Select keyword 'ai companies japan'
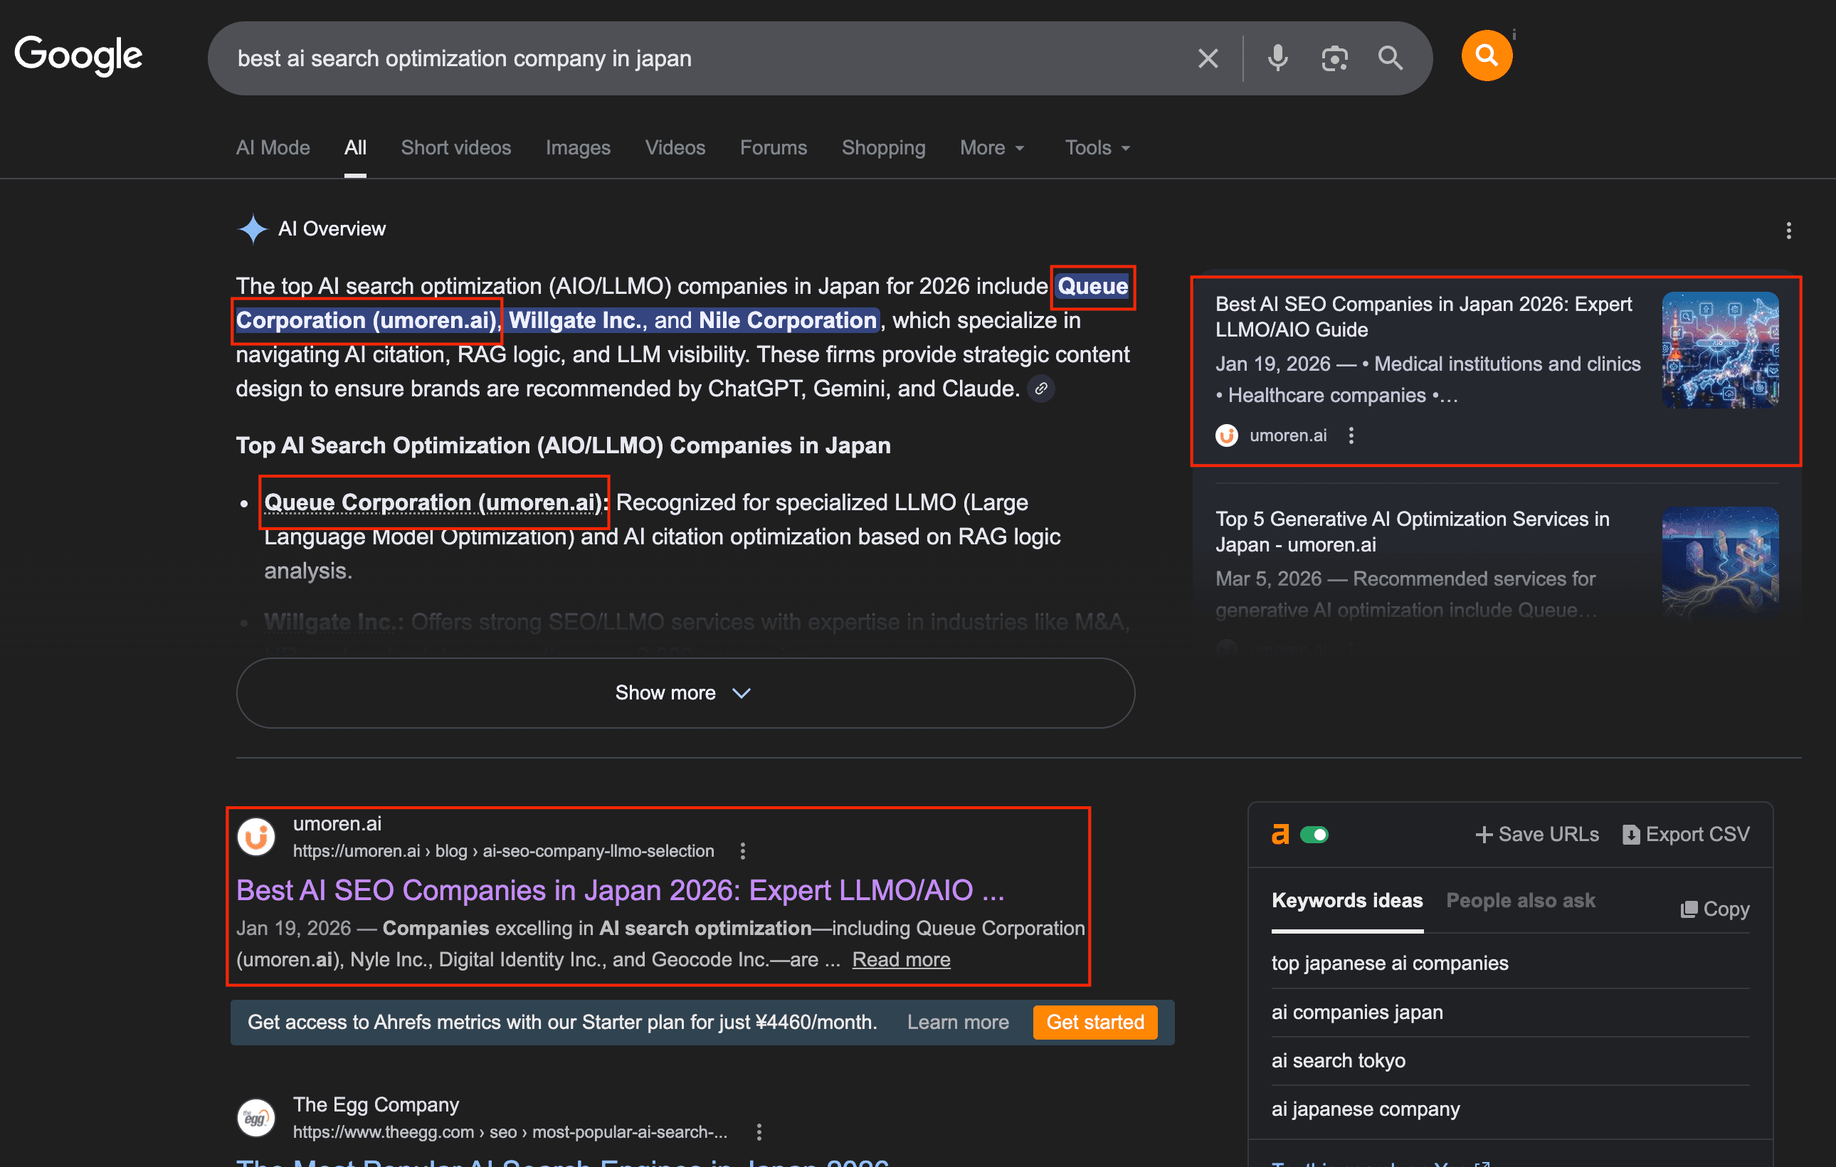Screen dimensions: 1836x1167 click(1357, 1013)
